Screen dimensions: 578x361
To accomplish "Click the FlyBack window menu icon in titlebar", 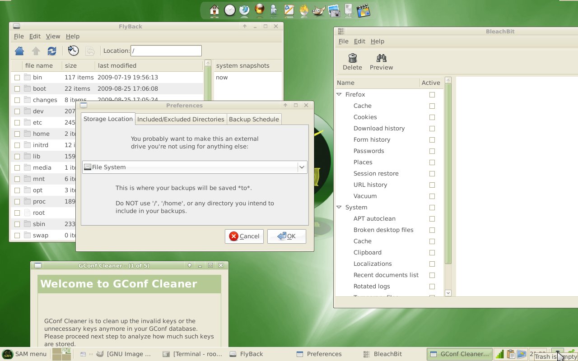I will pyautogui.click(x=16, y=26).
